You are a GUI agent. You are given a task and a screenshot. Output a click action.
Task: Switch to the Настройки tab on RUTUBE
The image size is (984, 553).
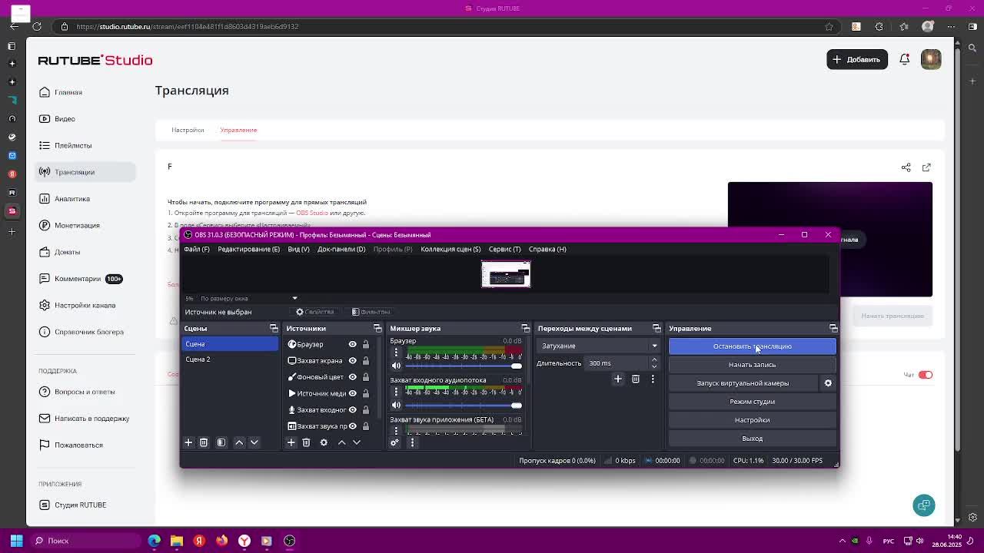(188, 130)
